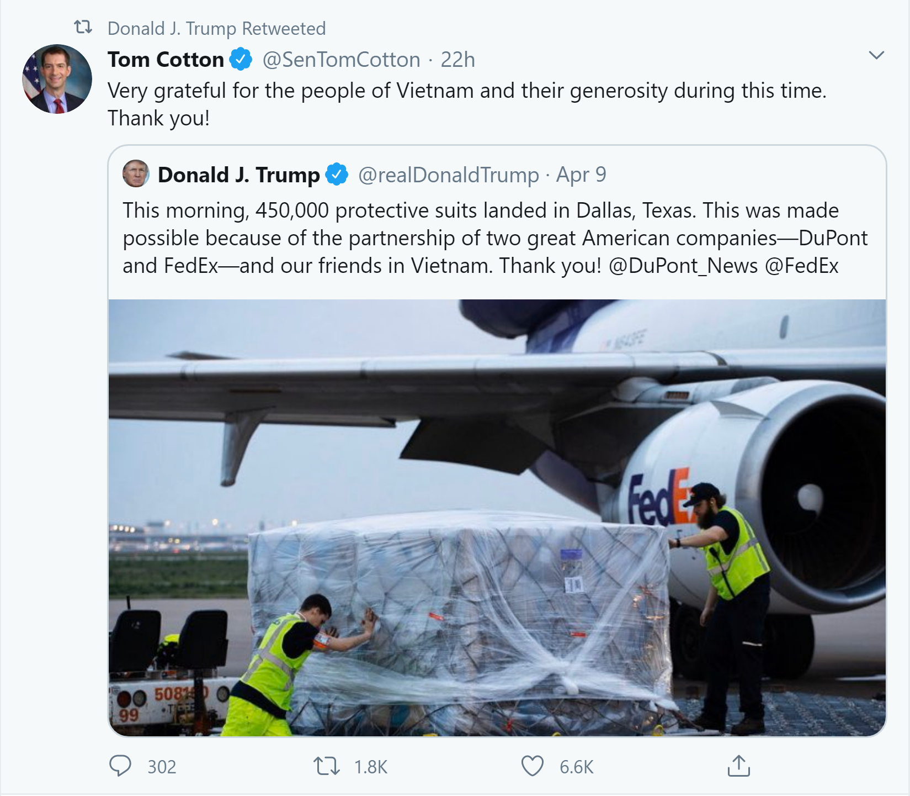The height and width of the screenshot is (796, 910).
Task: Open Tom Cotton's profile picture
Action: (57, 79)
